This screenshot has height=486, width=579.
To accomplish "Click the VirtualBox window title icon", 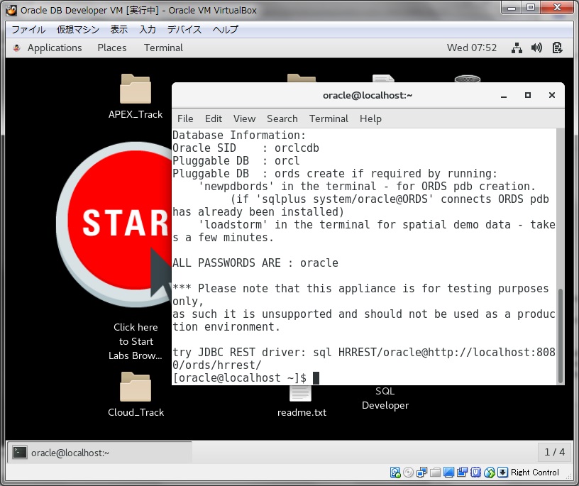I will 11,10.
